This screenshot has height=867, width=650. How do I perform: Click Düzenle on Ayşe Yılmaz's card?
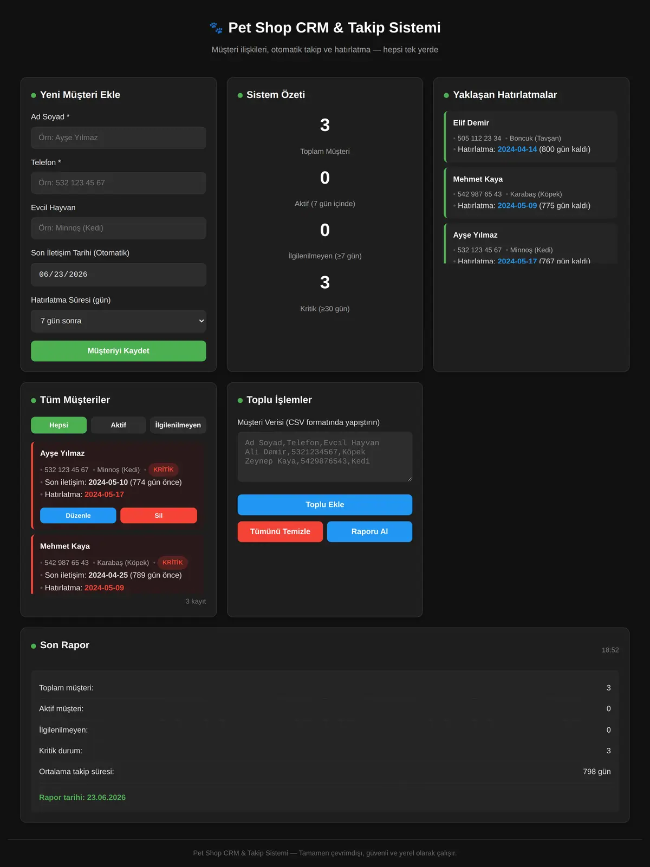click(x=78, y=516)
